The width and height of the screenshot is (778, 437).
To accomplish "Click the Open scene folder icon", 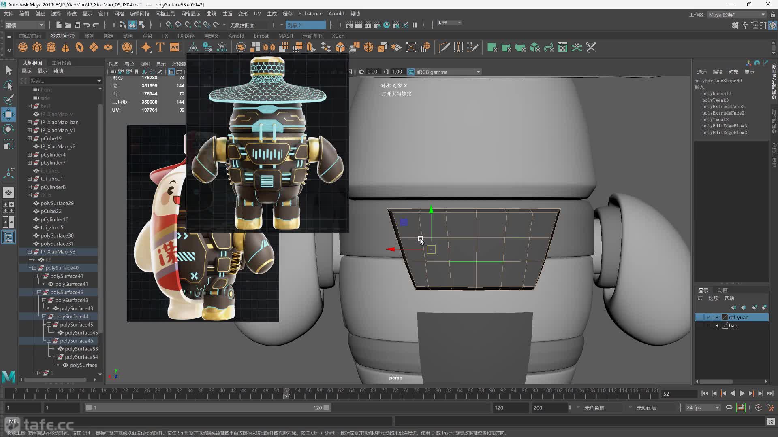I will tap(68, 25).
